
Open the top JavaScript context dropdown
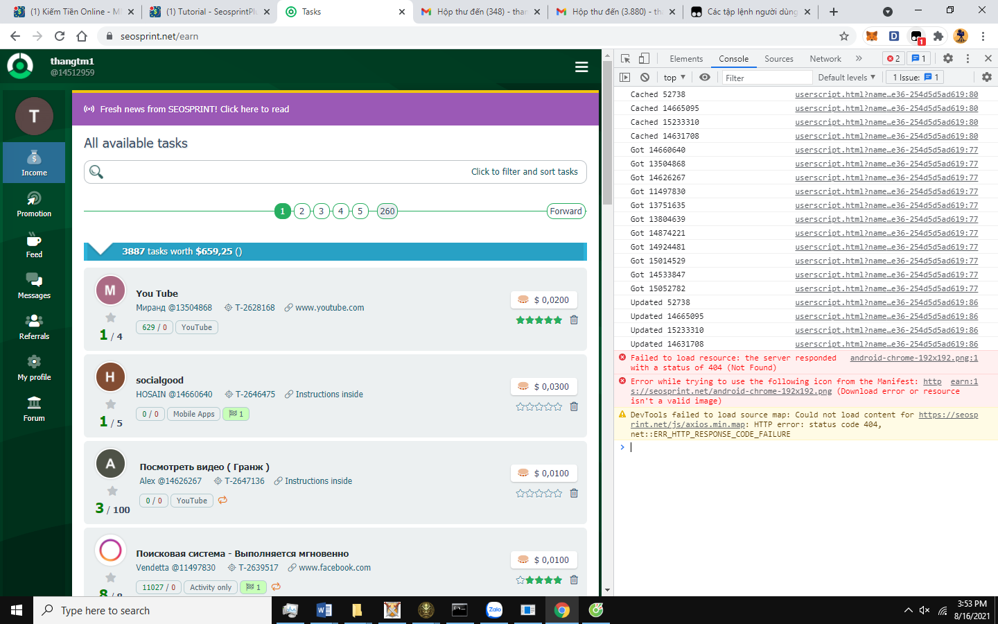(x=674, y=78)
